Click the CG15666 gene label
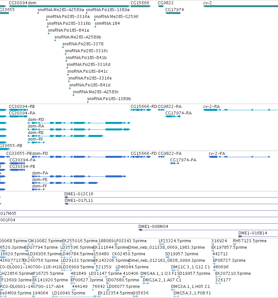Image resolution: width=278 pixels, height=298 pixels. (x=140, y=3)
